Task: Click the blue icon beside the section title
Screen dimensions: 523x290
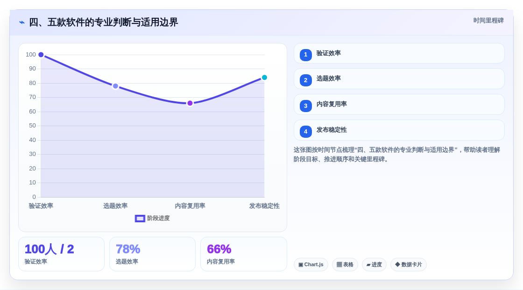Action: click(22, 22)
